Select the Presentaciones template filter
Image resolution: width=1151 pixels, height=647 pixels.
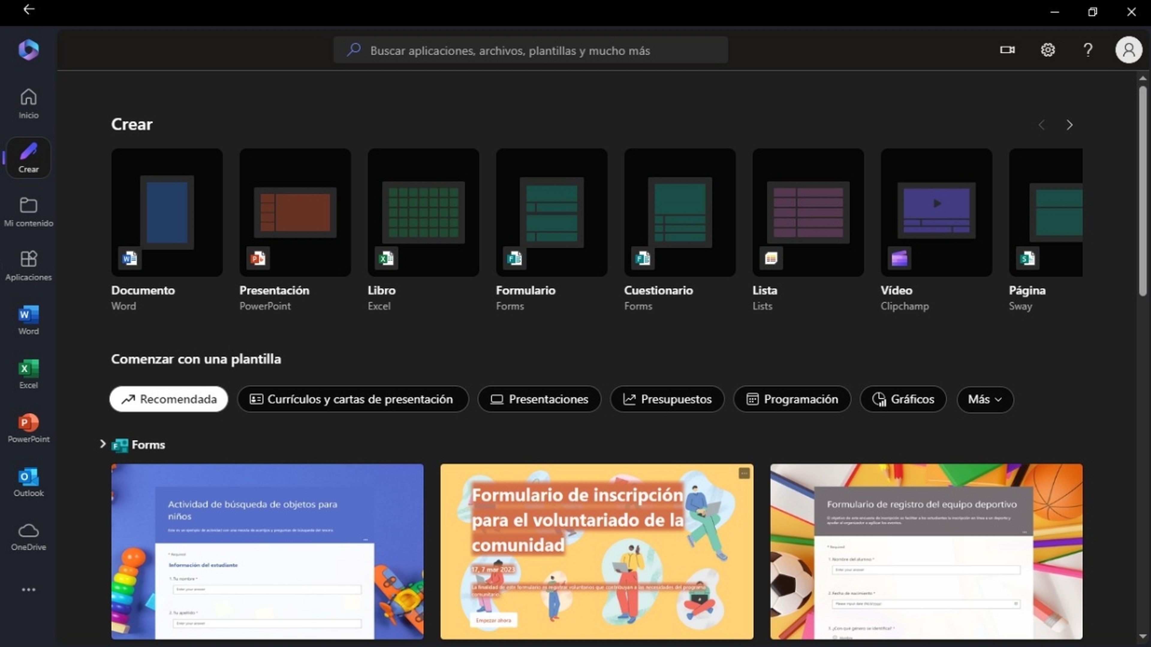539,399
